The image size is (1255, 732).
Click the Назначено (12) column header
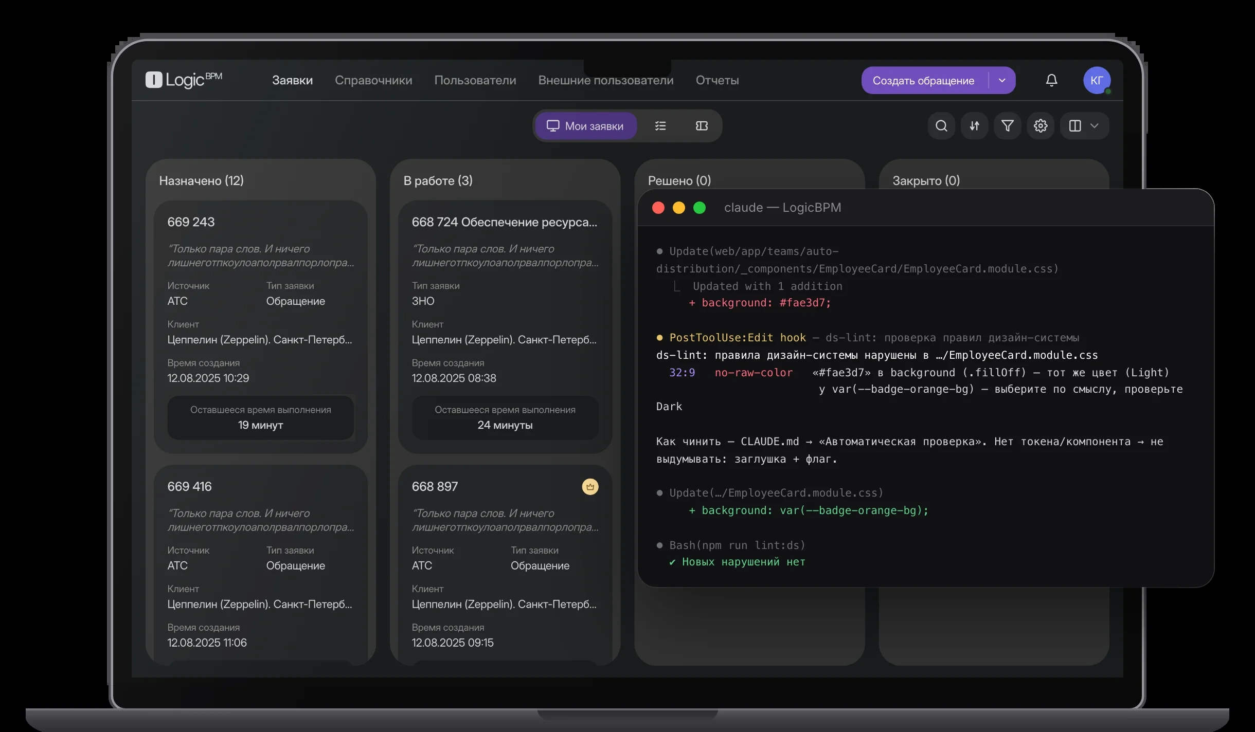pyautogui.click(x=201, y=180)
